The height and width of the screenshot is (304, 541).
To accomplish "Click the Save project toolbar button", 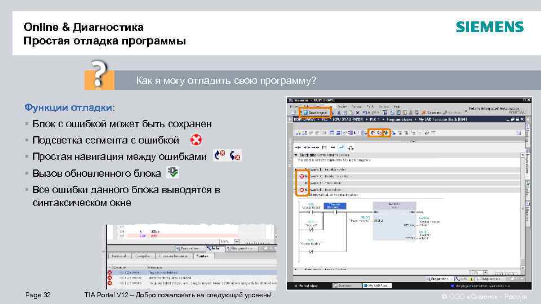I will click(x=316, y=113).
